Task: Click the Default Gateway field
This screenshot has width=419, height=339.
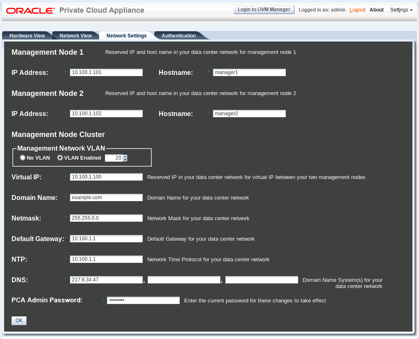Action: coord(106,238)
